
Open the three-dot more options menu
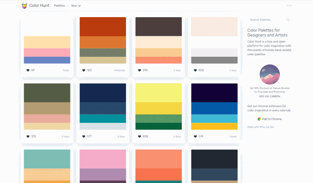(289, 5)
